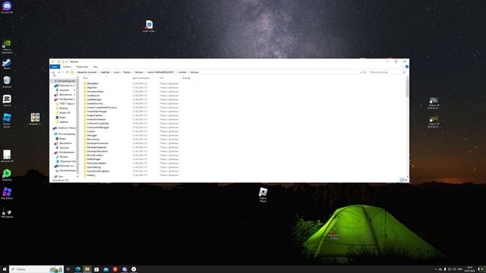Click content in the address breadcrumb
The width and height of the screenshot is (486, 273).
click(x=182, y=72)
